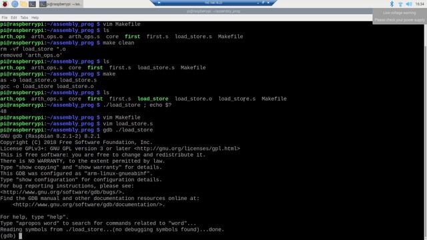427x240 pixels.
Task: Click 'GNU gdb (Raspbian 8.2.1-2) 8.2.1' line
Action: point(50,136)
